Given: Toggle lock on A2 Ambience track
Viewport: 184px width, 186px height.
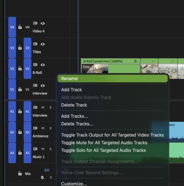Looking at the screenshot, I should click(20, 132).
